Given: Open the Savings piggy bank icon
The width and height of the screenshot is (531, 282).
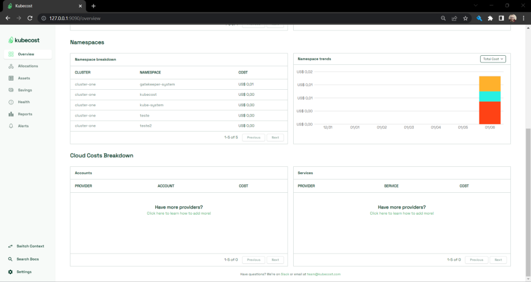Looking at the screenshot, I should click(x=11, y=90).
